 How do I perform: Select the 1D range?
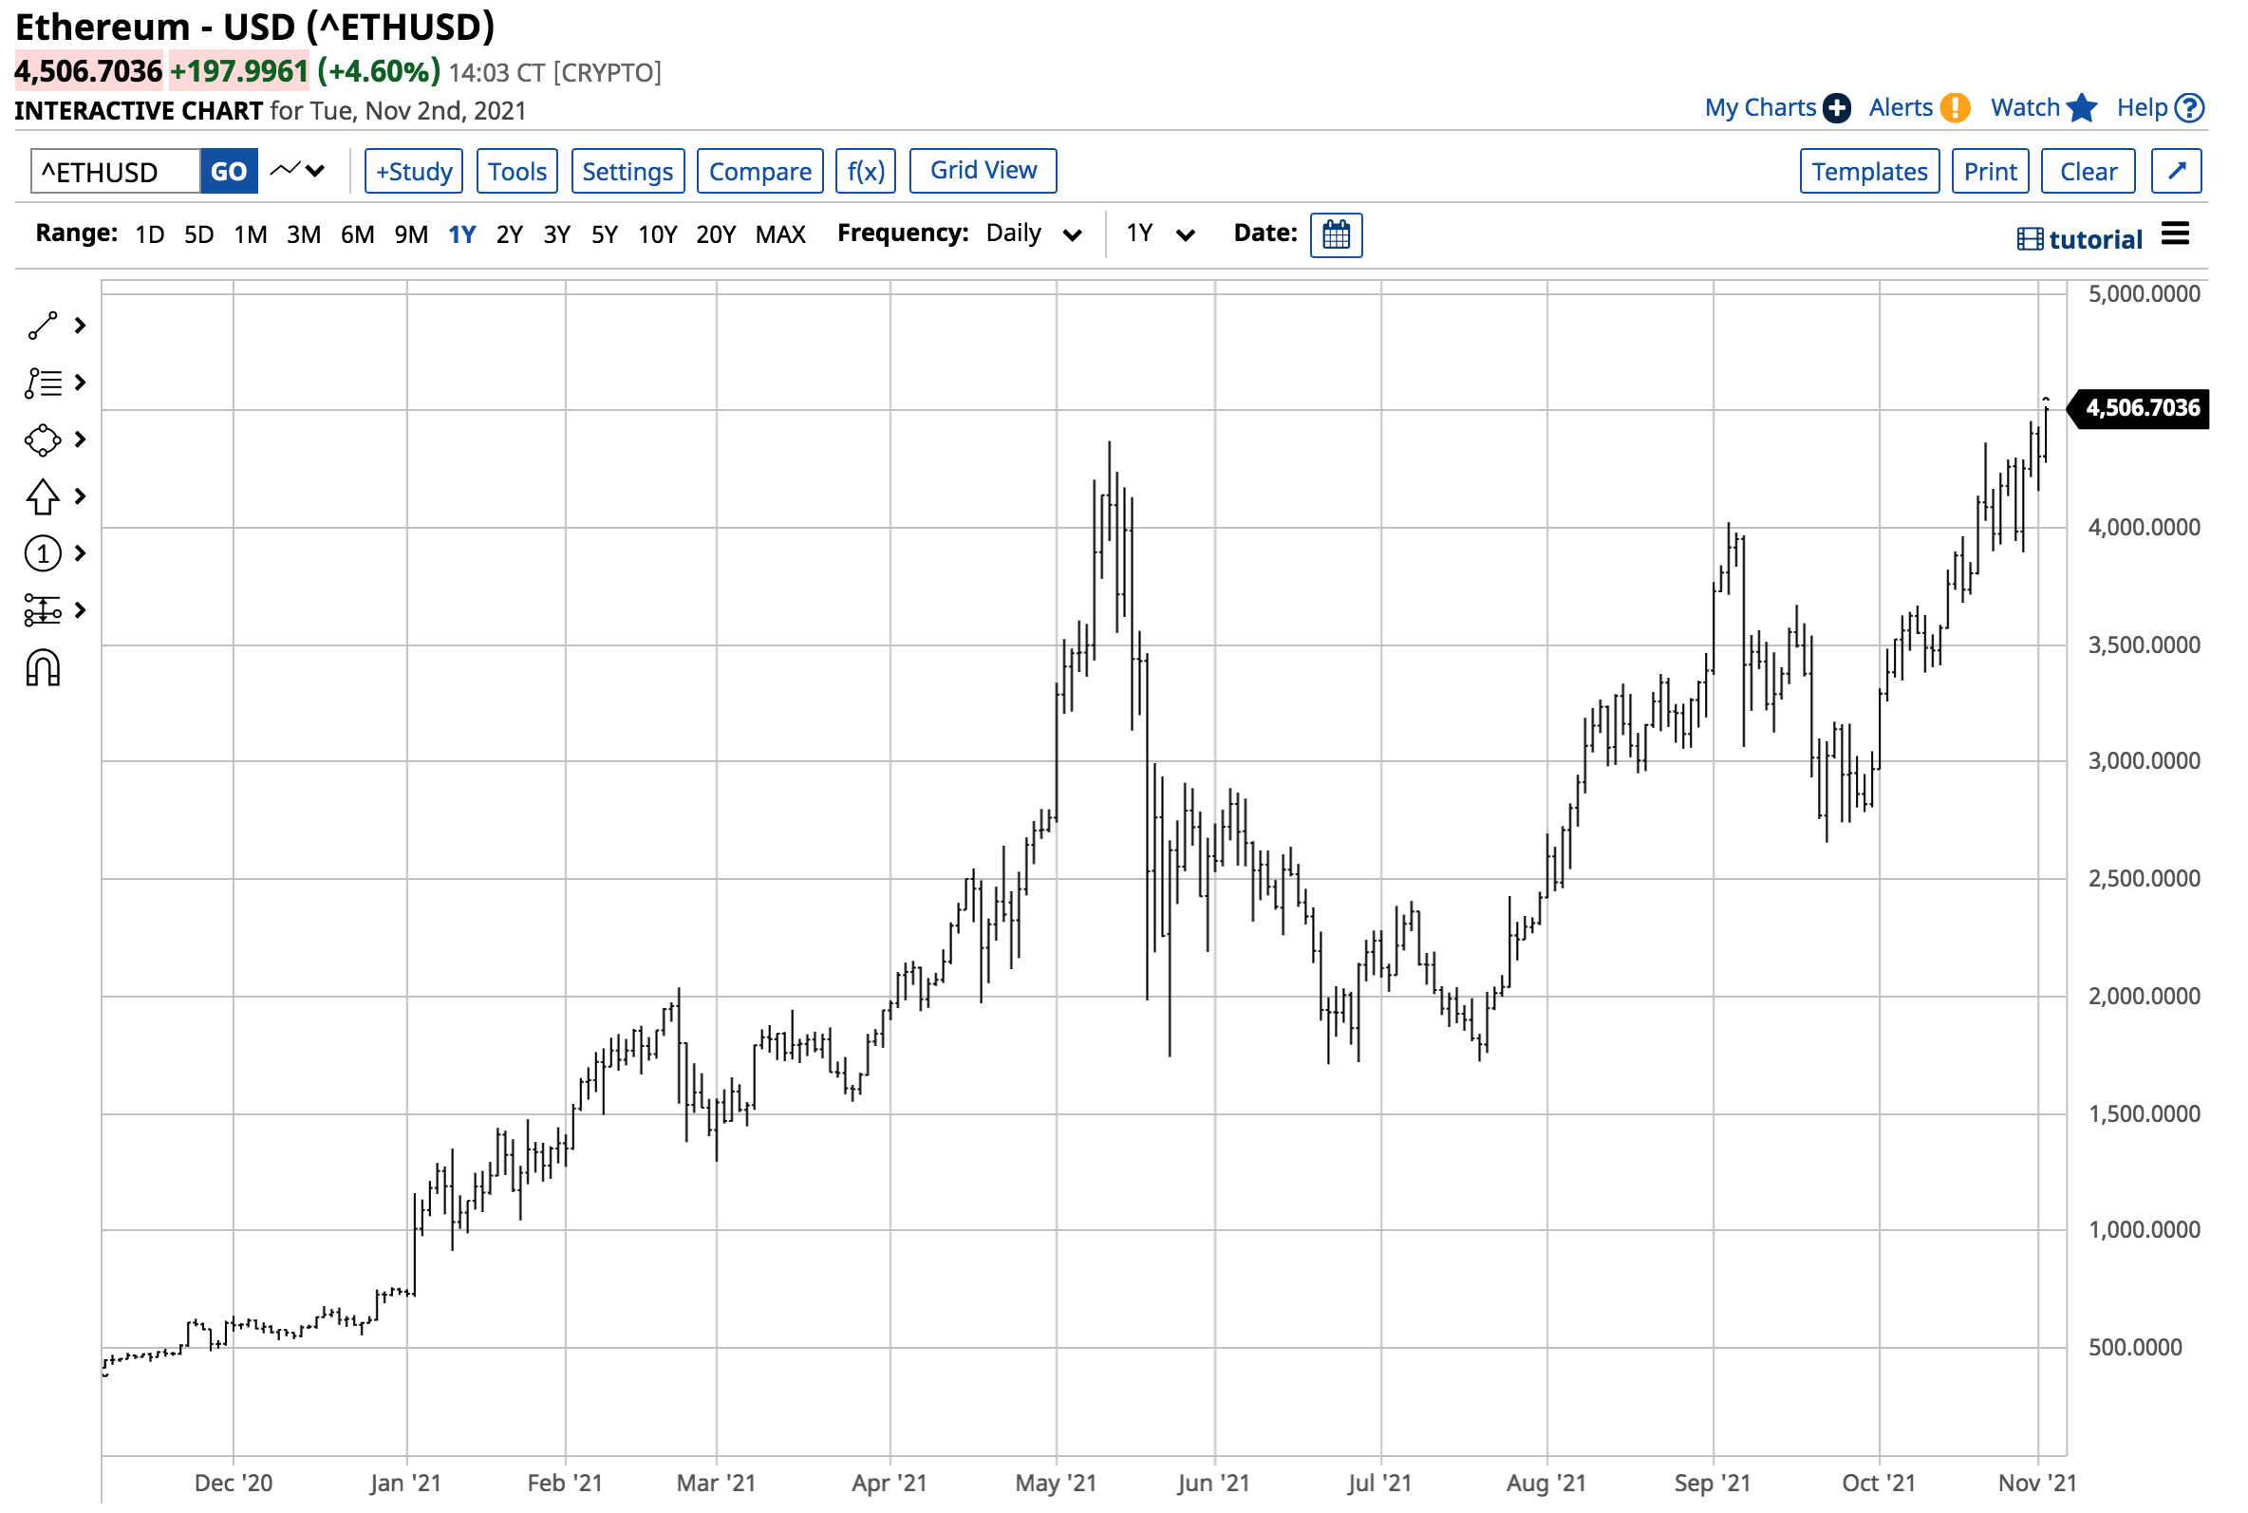150,234
